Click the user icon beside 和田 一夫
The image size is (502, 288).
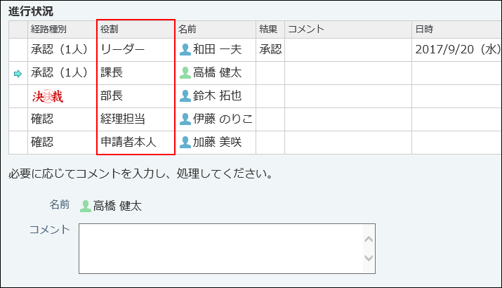tap(185, 50)
